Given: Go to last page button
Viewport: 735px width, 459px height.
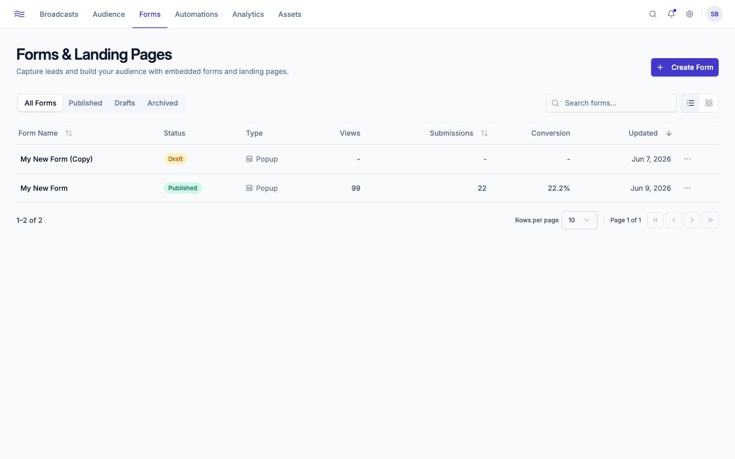Looking at the screenshot, I should point(710,220).
